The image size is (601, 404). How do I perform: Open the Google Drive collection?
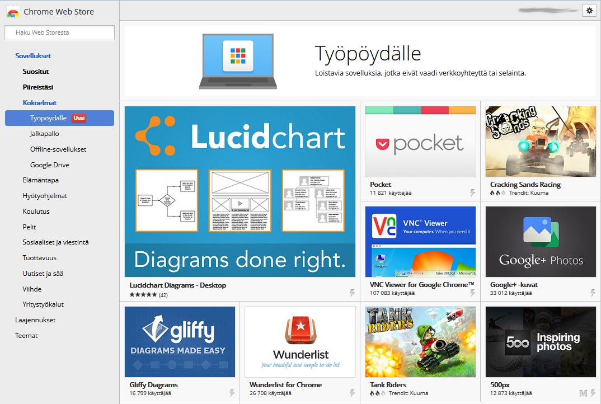[49, 165]
